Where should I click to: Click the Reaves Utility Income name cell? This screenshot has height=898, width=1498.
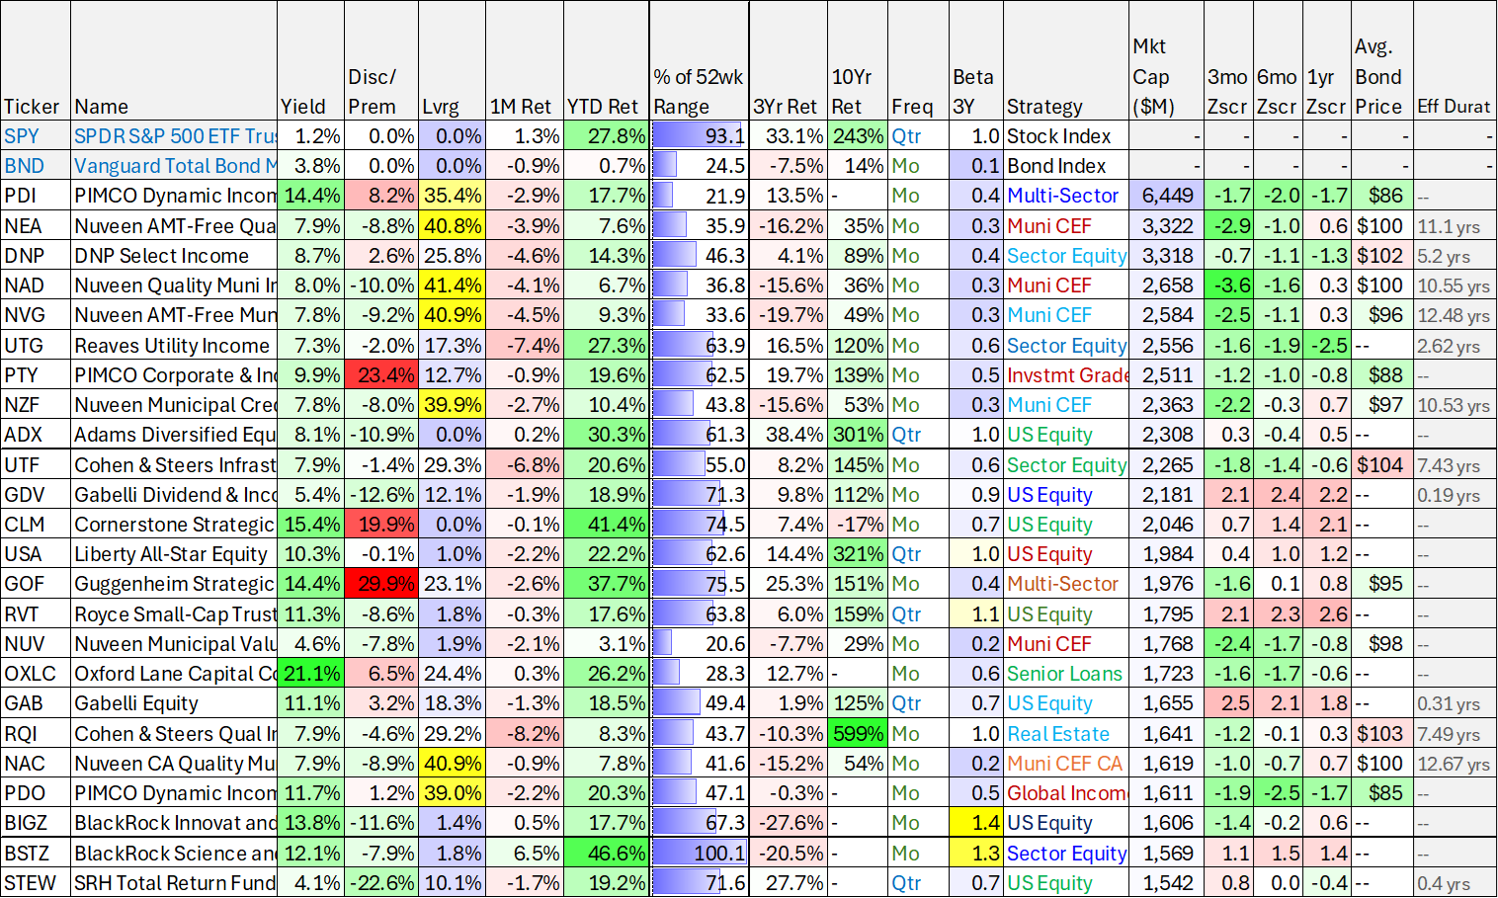174,346
